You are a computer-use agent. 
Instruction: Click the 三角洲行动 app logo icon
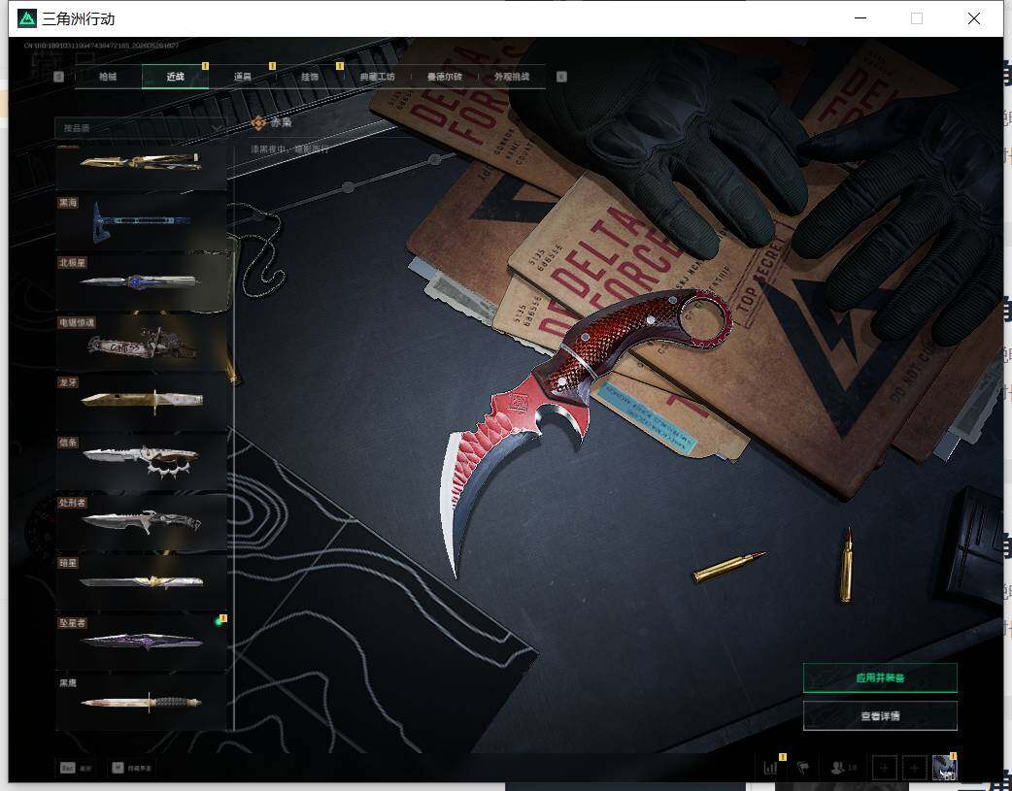27,18
